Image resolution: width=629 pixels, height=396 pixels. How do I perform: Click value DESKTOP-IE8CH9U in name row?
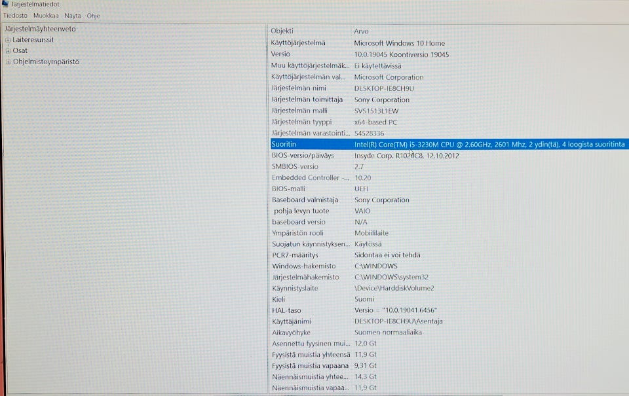click(384, 88)
